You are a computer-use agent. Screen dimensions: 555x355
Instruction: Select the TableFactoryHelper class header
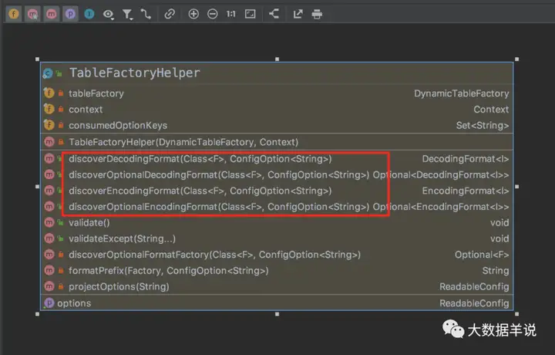point(134,73)
